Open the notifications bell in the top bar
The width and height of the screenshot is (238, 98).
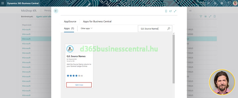(215, 3)
